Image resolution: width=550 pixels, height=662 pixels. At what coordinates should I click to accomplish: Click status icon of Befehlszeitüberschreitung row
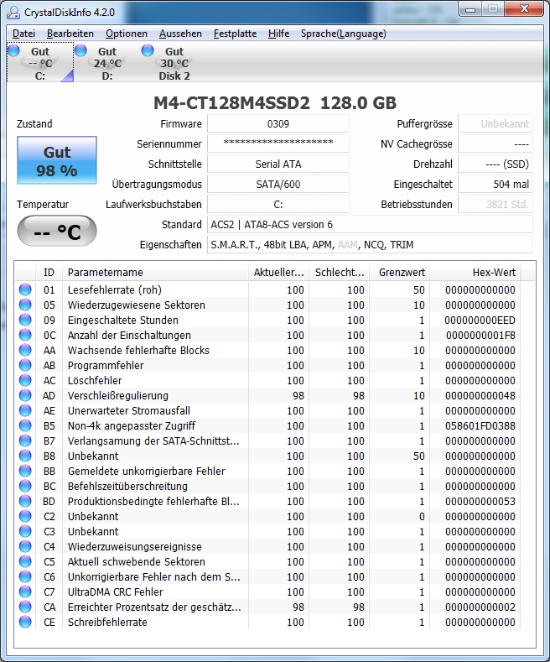pos(25,486)
